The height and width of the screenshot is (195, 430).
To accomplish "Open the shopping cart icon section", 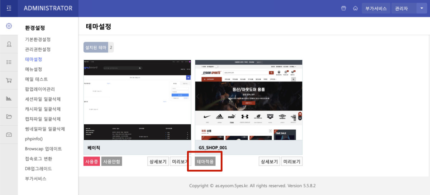I will (9, 80).
